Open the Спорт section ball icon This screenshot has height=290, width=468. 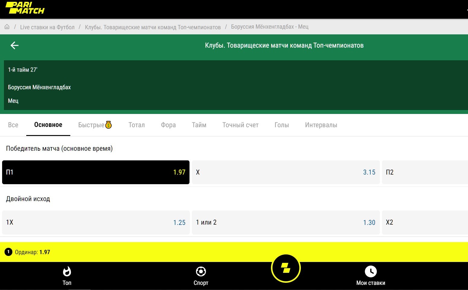[201, 271]
